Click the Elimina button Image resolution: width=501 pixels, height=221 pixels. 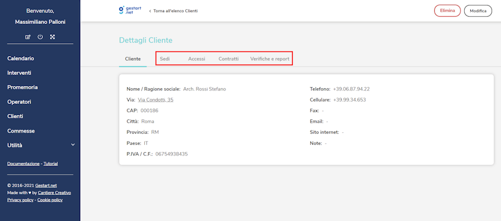click(448, 11)
